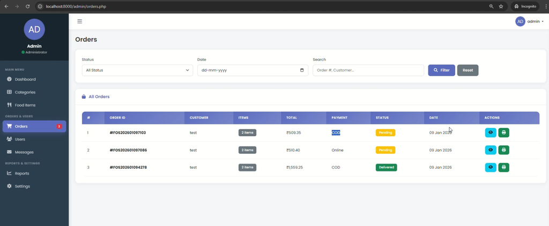Select Orders in the sidebar

pyautogui.click(x=34, y=126)
